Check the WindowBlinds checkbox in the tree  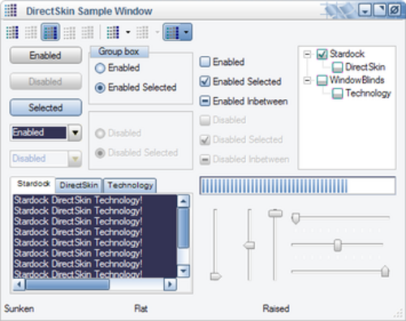coord(322,80)
